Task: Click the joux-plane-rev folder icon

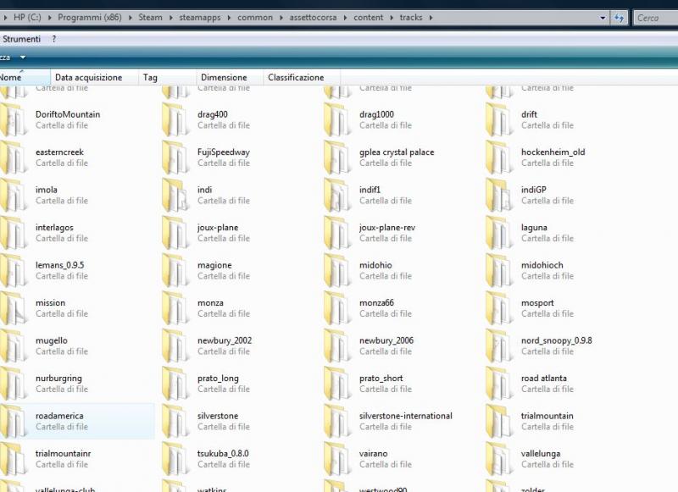Action: pyautogui.click(x=337, y=233)
